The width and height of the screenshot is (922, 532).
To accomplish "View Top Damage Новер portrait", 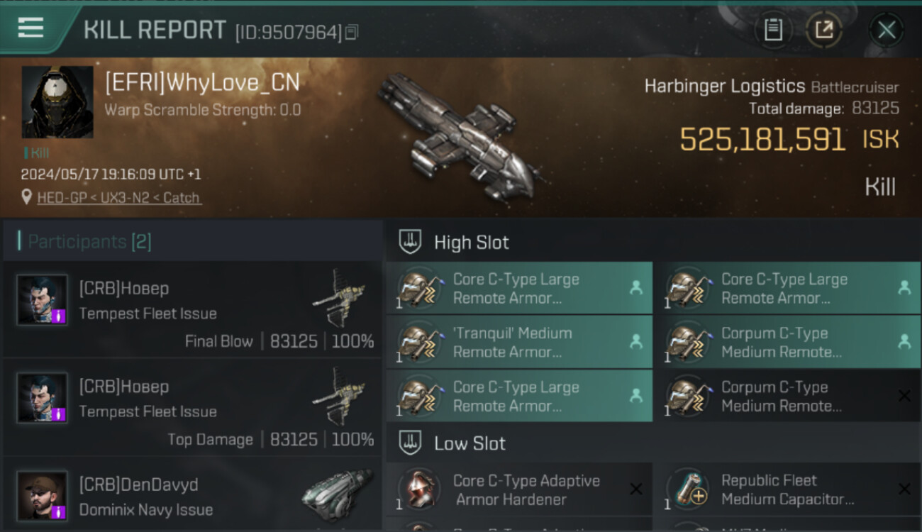I will tap(43, 397).
